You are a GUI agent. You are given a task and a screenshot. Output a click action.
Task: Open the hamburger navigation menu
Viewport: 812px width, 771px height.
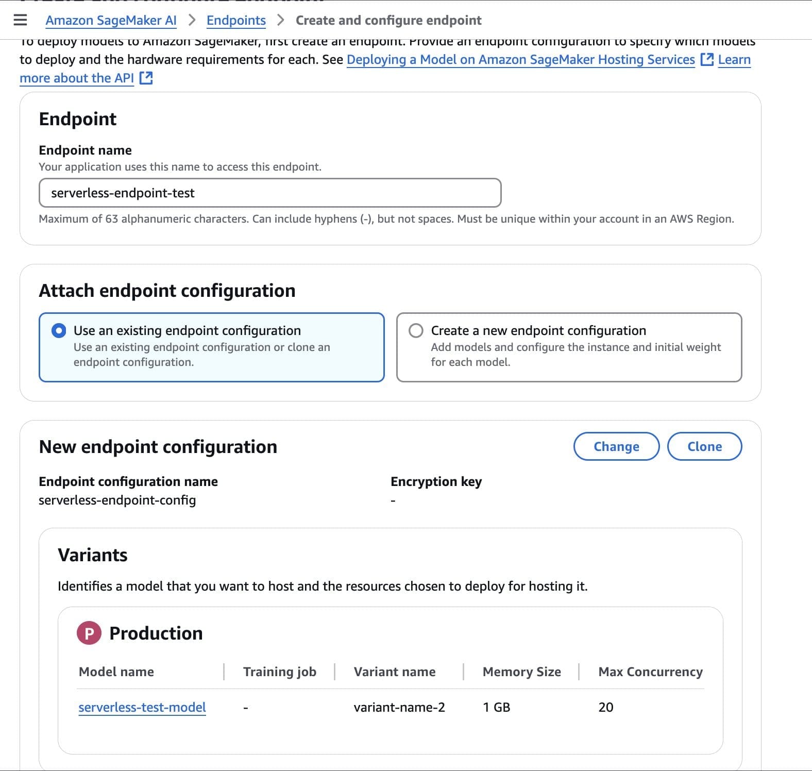(20, 20)
